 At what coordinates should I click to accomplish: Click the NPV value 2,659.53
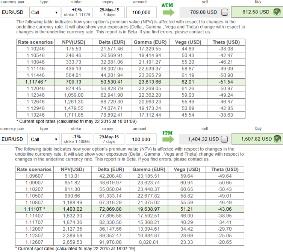(x=73, y=242)
